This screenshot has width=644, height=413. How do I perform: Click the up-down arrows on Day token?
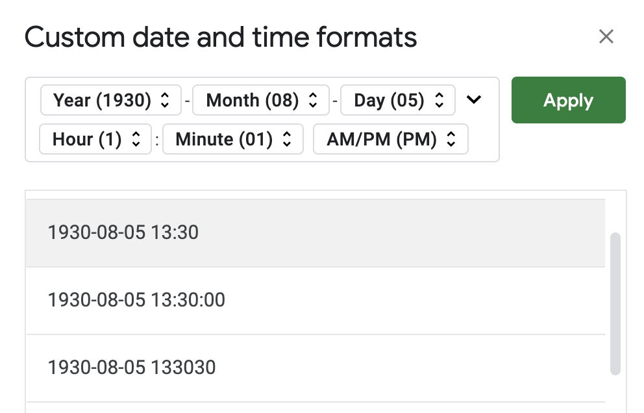440,101
